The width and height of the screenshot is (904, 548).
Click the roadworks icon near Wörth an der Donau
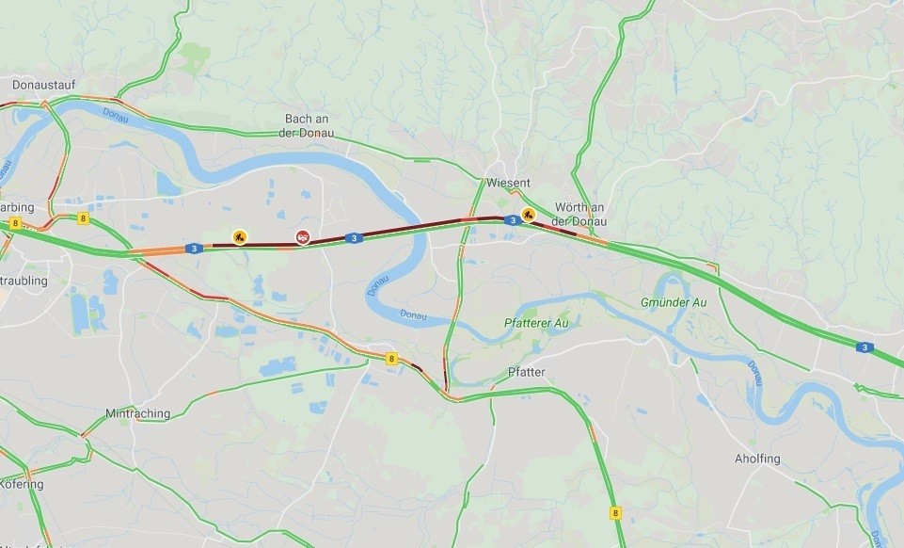pos(528,215)
